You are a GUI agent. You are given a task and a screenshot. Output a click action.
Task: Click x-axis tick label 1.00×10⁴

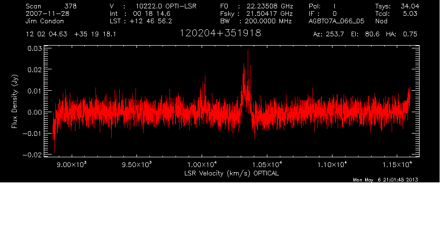click(x=202, y=165)
